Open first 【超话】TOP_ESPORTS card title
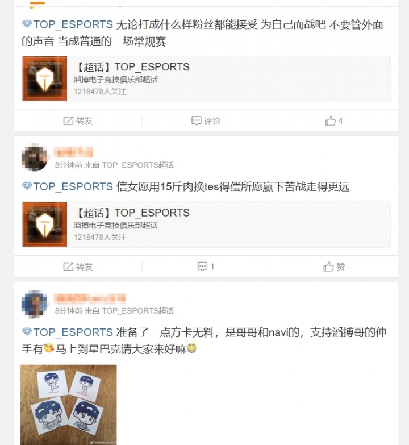Viewport: 409px width, 445px height. [x=132, y=67]
